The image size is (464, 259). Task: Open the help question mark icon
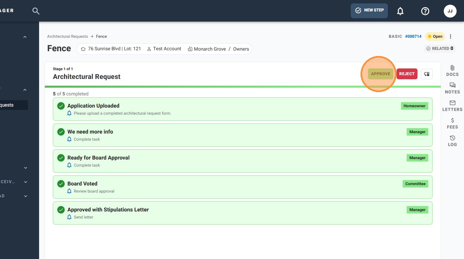coord(425,11)
